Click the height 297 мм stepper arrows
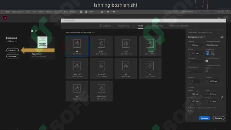This screenshot has width=231, height=130. (x=190, y=53)
